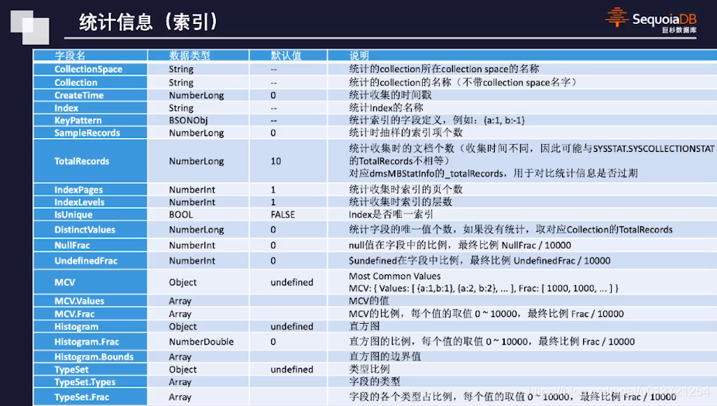717x406 pixels.
Task: Click the 'CreateTime' field name
Action: tap(79, 95)
